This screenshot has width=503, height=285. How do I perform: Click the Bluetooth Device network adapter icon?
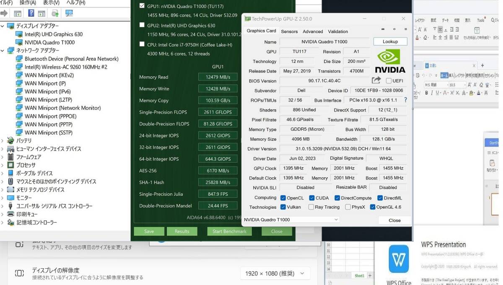tap(19, 59)
